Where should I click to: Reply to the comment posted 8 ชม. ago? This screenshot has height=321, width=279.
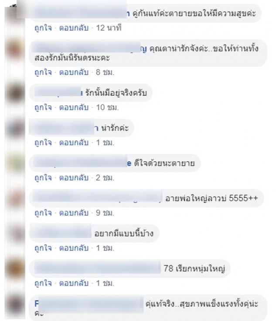point(74,72)
